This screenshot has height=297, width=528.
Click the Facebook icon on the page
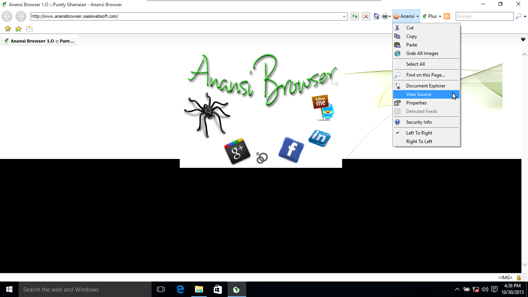(x=291, y=150)
